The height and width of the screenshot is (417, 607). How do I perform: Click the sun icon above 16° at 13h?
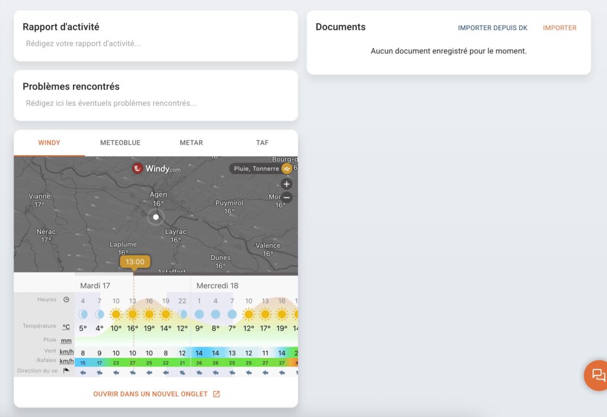(133, 314)
